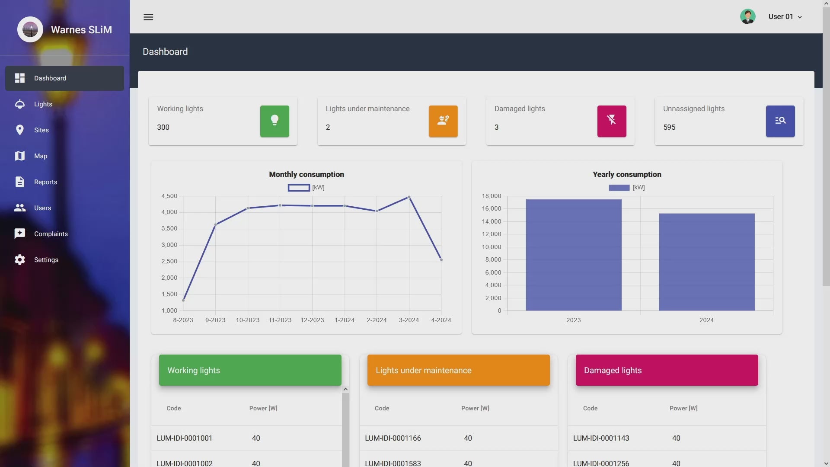Click the green Working lights table header
830x467 pixels.
tap(250, 370)
